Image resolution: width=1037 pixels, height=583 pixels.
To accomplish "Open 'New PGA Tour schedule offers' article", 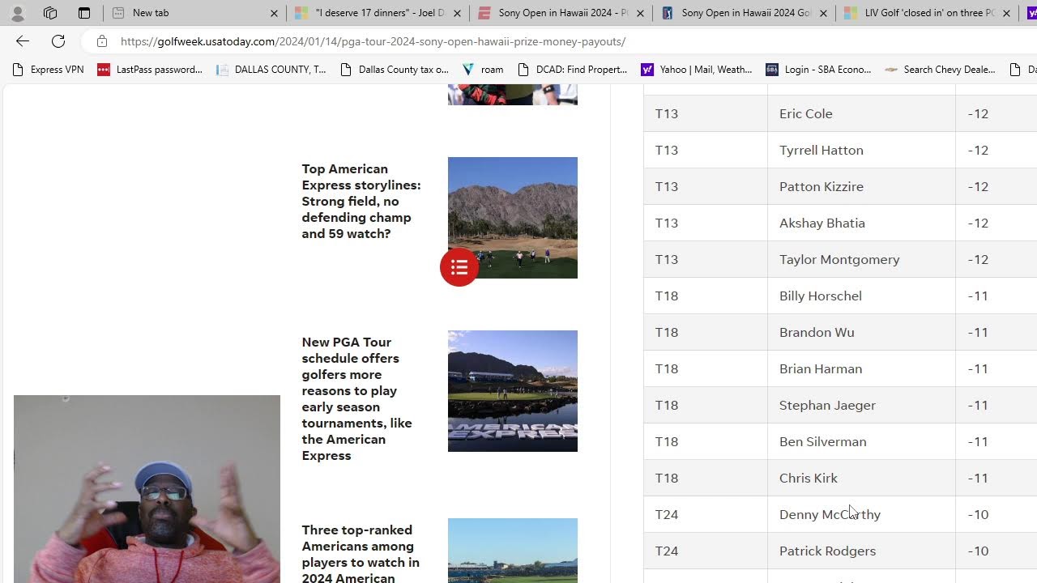I will pyautogui.click(x=357, y=398).
